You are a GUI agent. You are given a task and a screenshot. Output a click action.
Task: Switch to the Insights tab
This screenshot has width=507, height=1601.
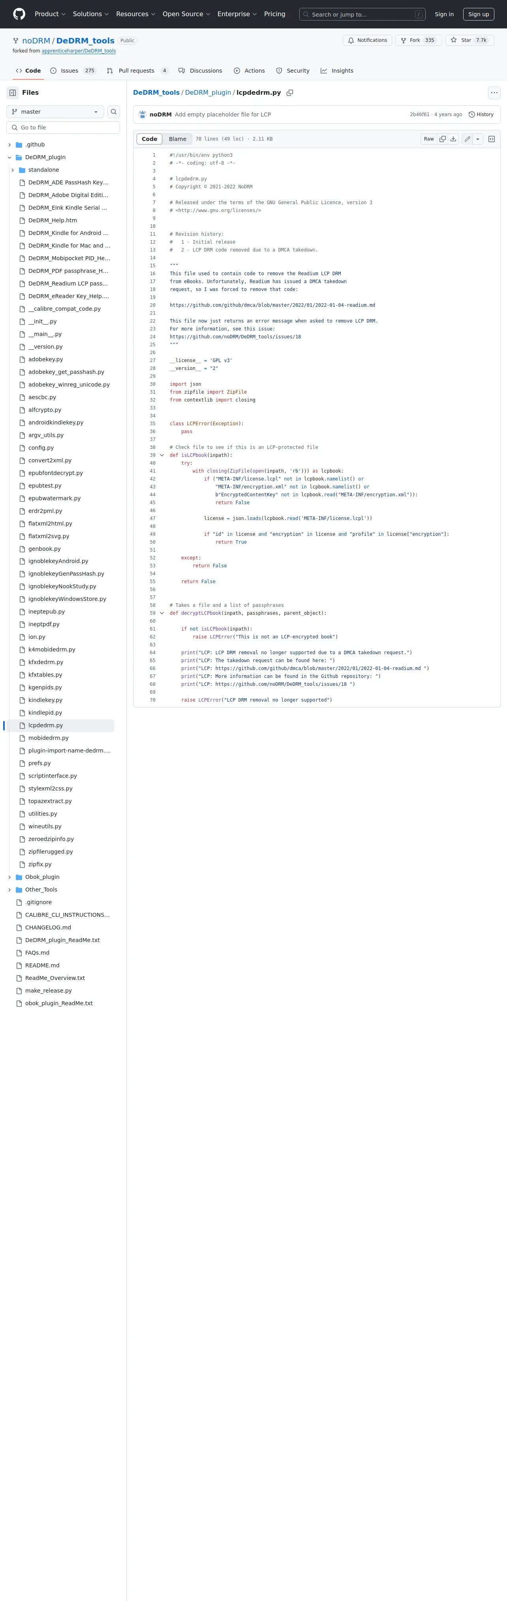coord(337,71)
